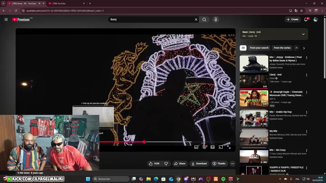Open a new browser tab
This screenshot has width=326, height=183.
click(x=90, y=3)
